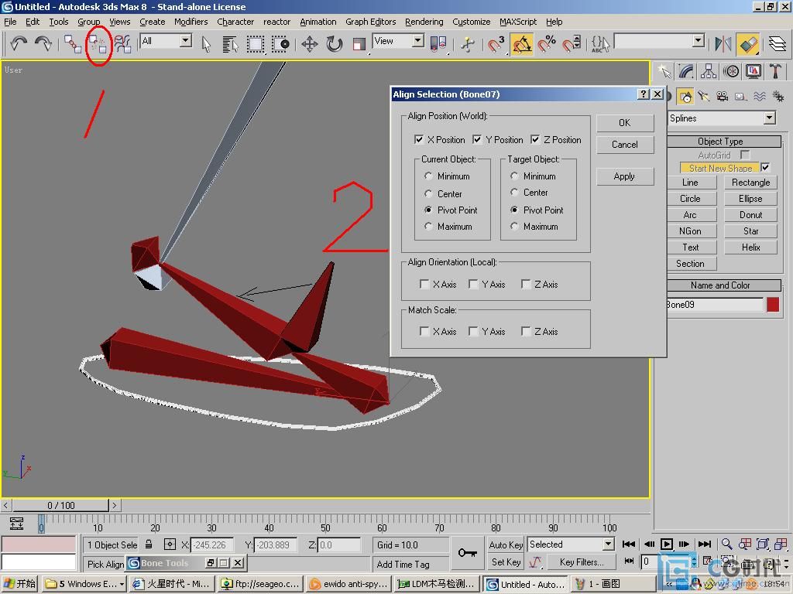Select the Select and Link tool

tap(72, 44)
